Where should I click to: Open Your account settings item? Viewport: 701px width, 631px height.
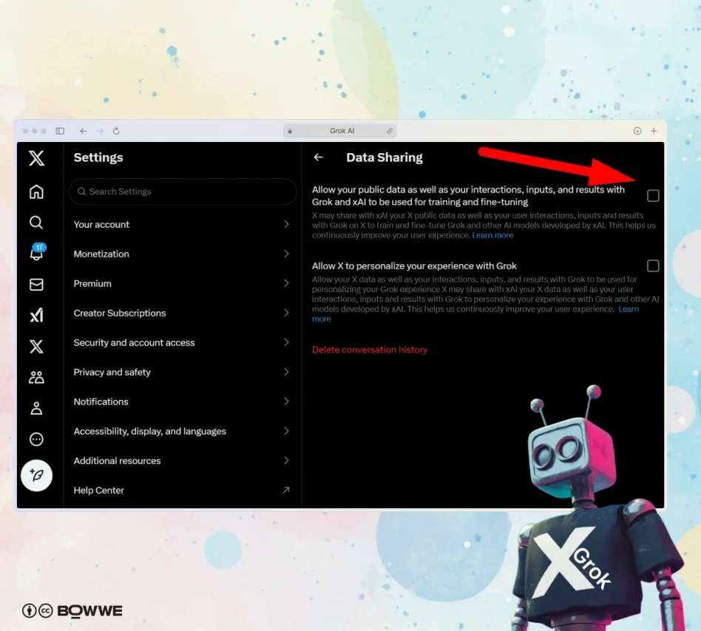click(183, 224)
